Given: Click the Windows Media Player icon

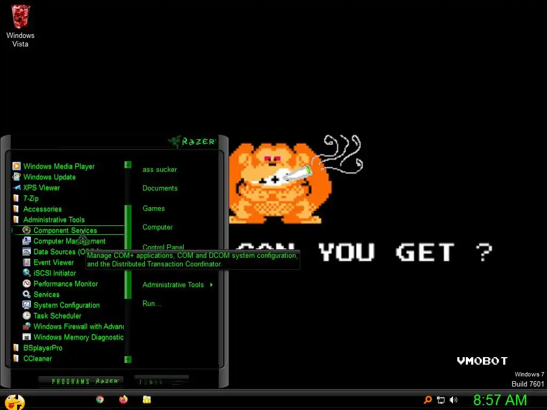Looking at the screenshot, I should 17,167.
